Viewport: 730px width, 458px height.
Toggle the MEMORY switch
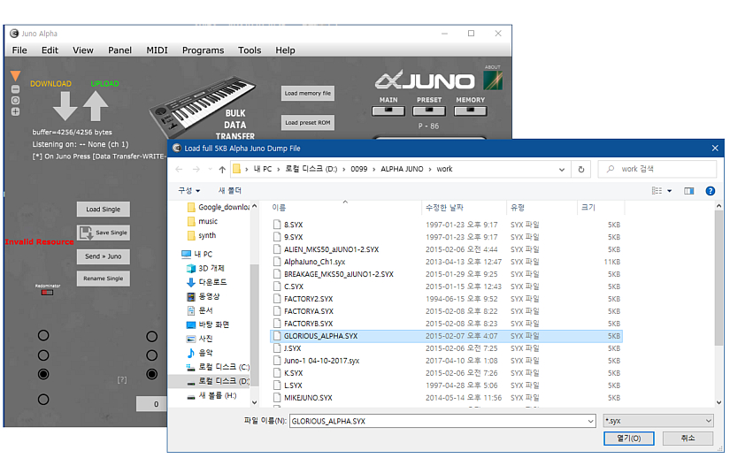point(470,111)
